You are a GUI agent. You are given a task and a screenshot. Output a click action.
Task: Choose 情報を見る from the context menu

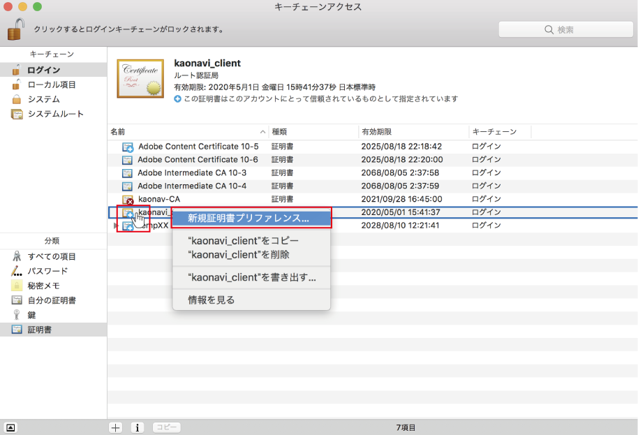tap(251, 300)
